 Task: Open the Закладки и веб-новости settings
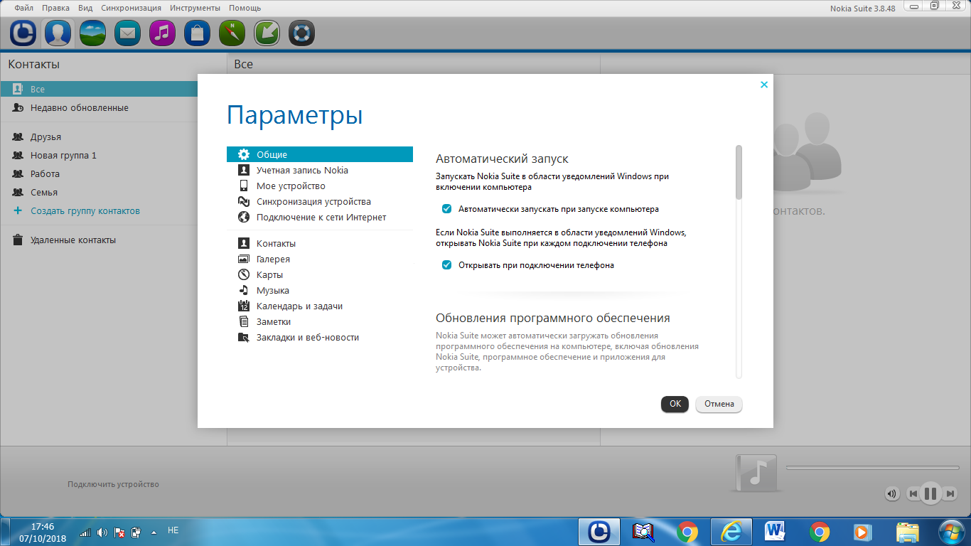point(320,337)
